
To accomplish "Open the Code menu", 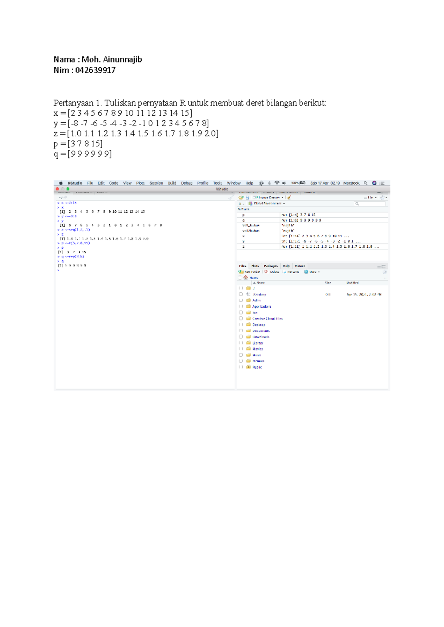I will (x=114, y=183).
